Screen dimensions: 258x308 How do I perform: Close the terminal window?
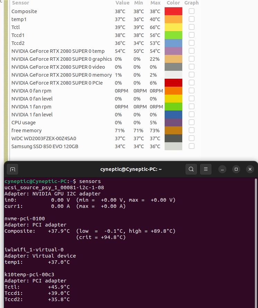click(x=250, y=169)
